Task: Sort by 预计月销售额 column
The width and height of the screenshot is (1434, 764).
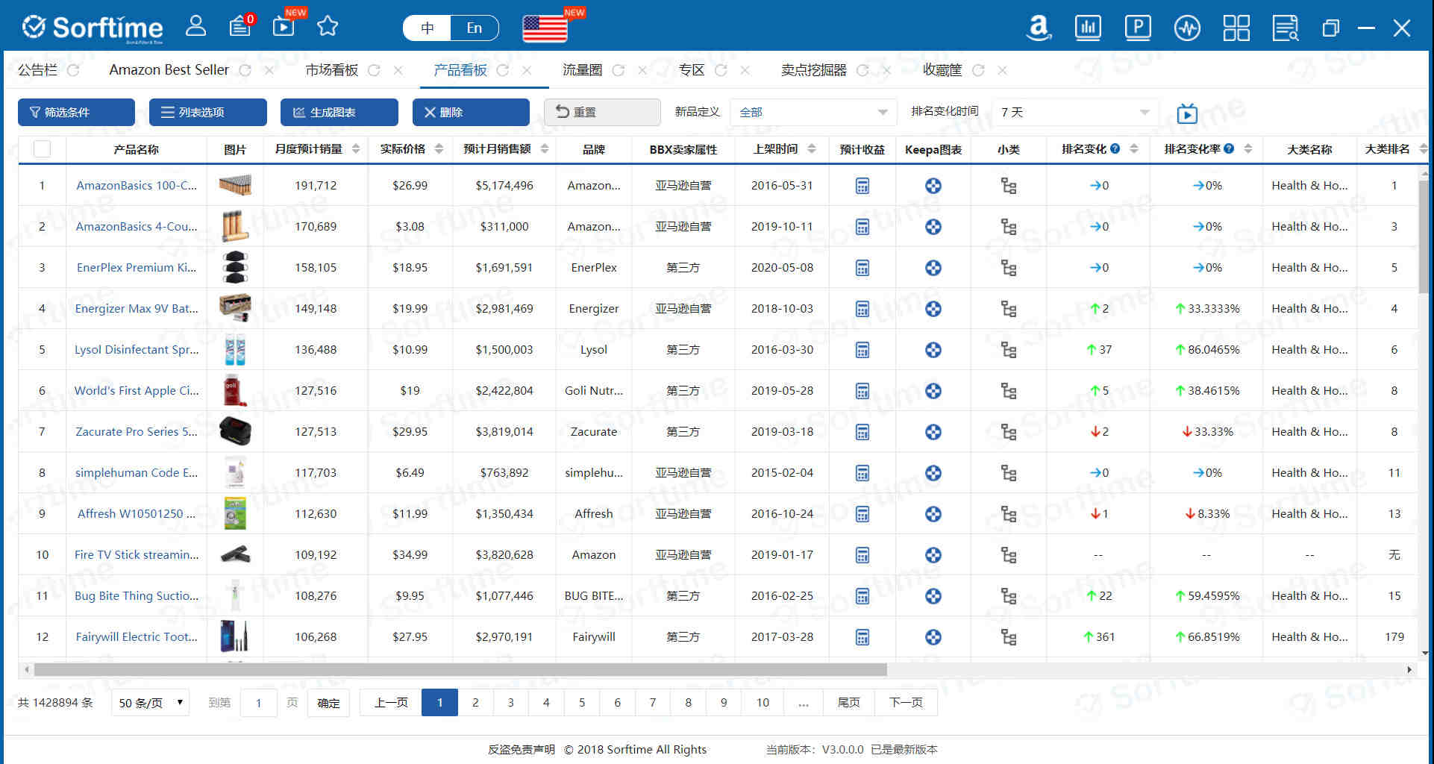Action: (545, 149)
